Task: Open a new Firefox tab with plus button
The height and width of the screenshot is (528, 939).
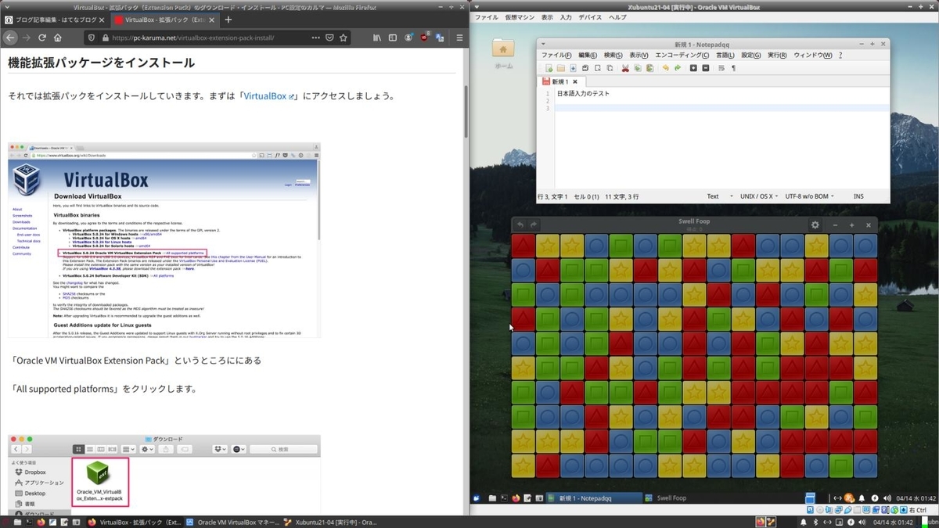Action: (228, 20)
